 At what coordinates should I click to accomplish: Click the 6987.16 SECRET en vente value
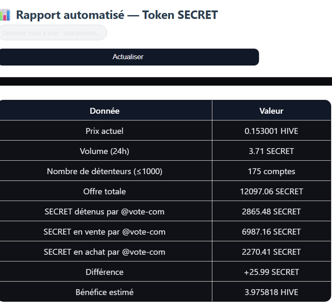[x=271, y=232]
